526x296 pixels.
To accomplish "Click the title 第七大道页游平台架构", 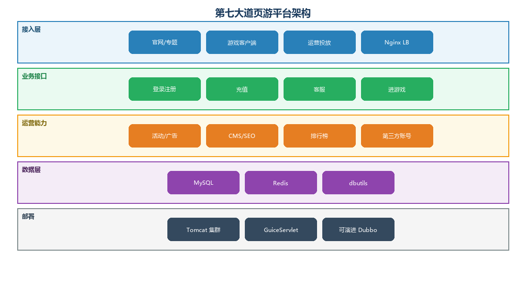I will (263, 13).
